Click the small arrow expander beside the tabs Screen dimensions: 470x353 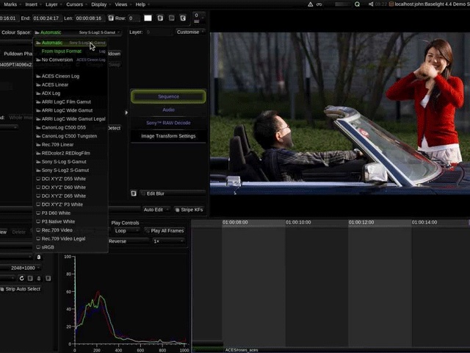pyautogui.click(x=126, y=113)
